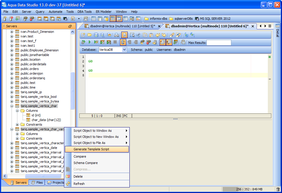282x193 pixels.
Task: Toggle the auto commit button
Action: [x=123, y=42]
